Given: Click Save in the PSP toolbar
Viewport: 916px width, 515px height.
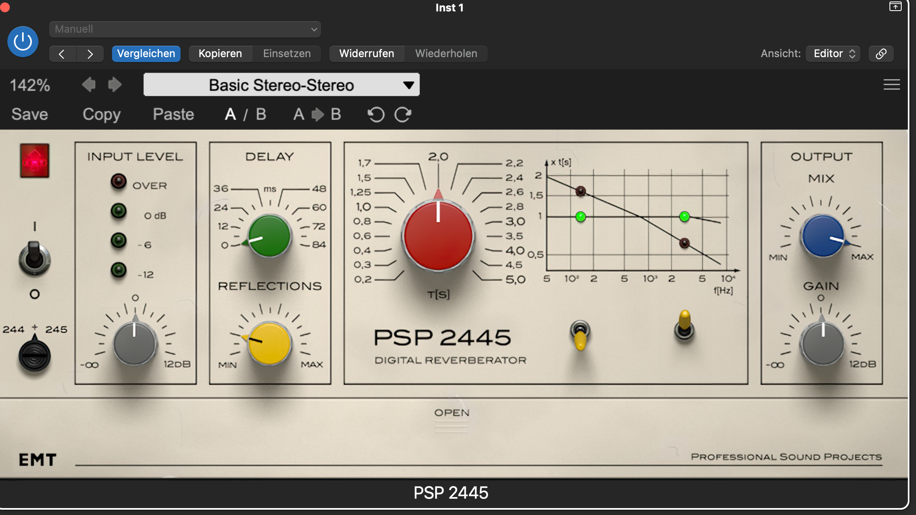Looking at the screenshot, I should pyautogui.click(x=29, y=114).
